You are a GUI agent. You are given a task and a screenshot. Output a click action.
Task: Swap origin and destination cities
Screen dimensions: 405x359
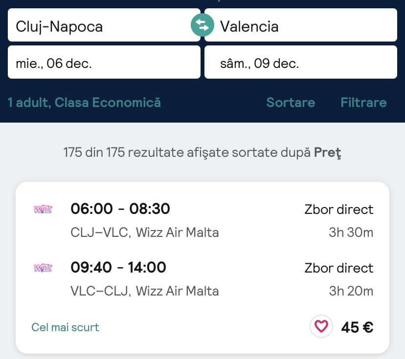coord(202,25)
